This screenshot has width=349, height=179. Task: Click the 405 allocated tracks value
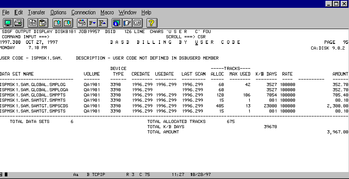point(220,106)
